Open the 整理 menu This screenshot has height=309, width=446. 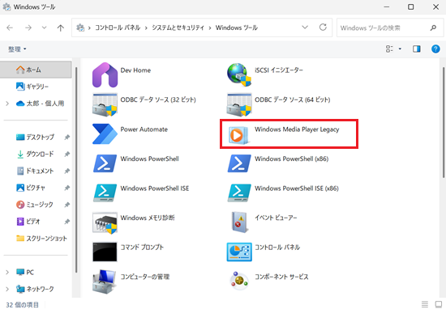pyautogui.click(x=17, y=49)
